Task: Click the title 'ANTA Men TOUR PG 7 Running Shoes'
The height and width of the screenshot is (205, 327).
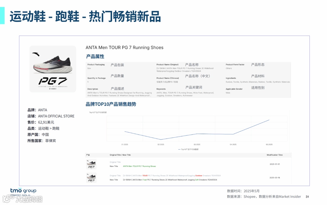Action: [x=124, y=48]
